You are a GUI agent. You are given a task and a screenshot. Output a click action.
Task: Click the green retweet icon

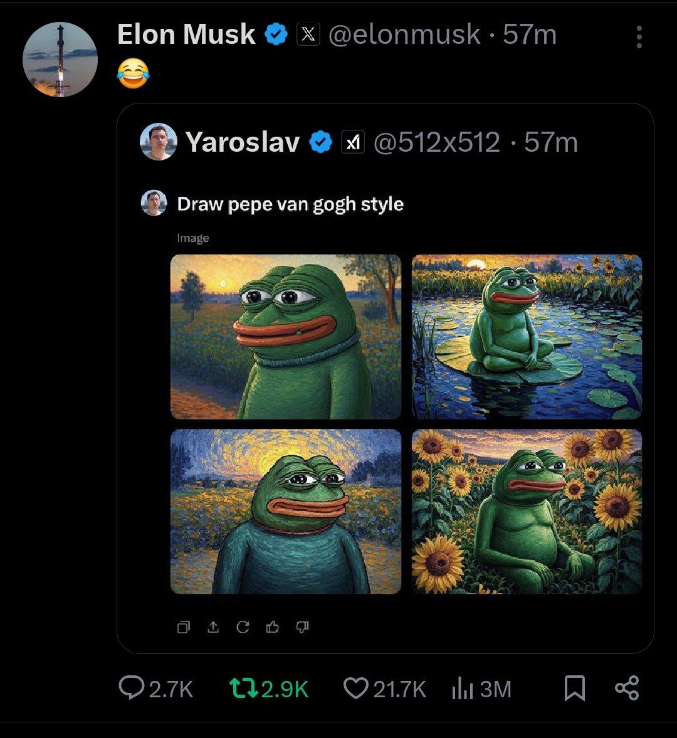click(243, 688)
